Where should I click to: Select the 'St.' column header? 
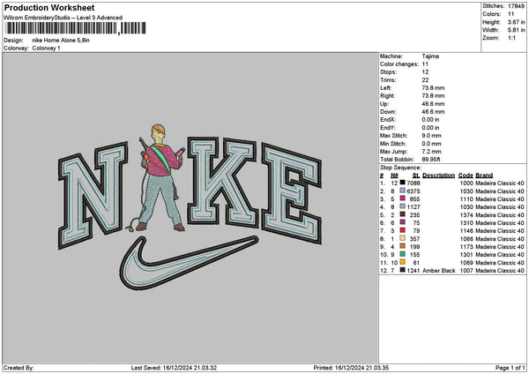point(416,176)
